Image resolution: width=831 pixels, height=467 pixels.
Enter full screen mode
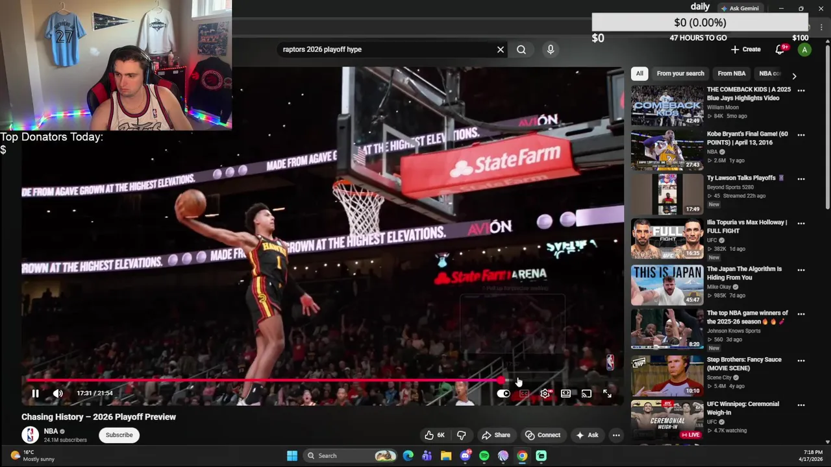(607, 393)
